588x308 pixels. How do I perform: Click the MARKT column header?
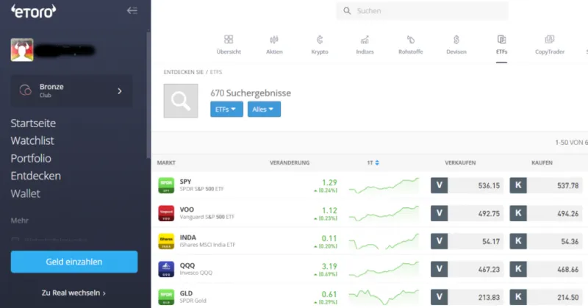[x=166, y=162]
